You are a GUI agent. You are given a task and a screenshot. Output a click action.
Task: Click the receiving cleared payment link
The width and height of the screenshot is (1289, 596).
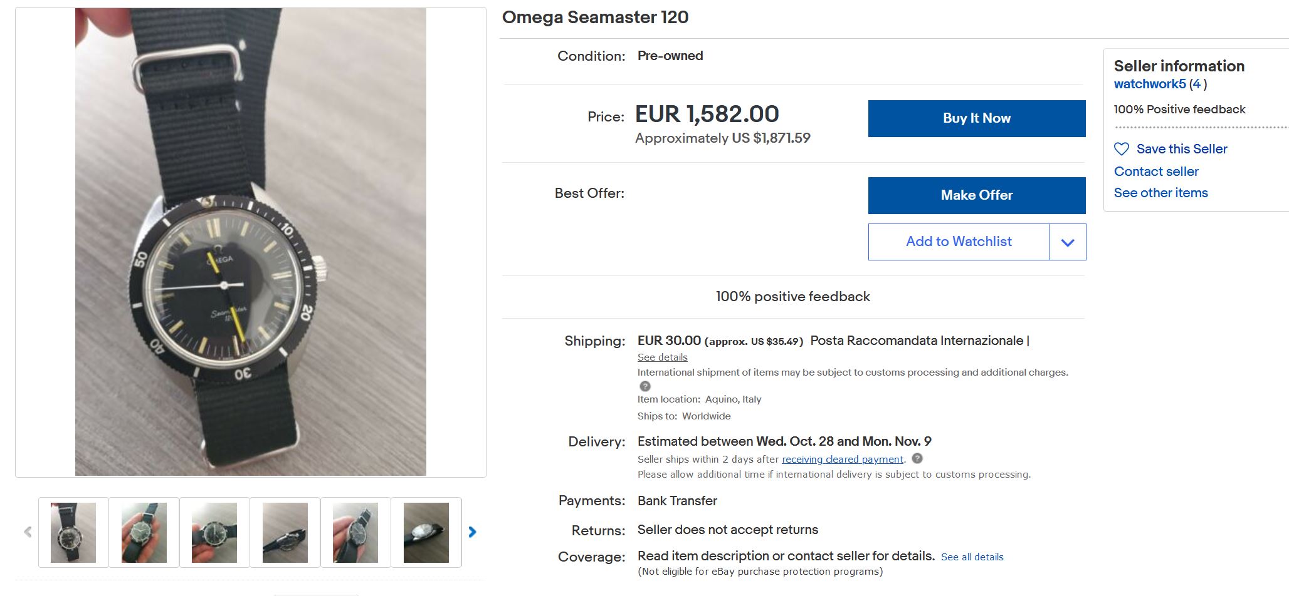[843, 460]
